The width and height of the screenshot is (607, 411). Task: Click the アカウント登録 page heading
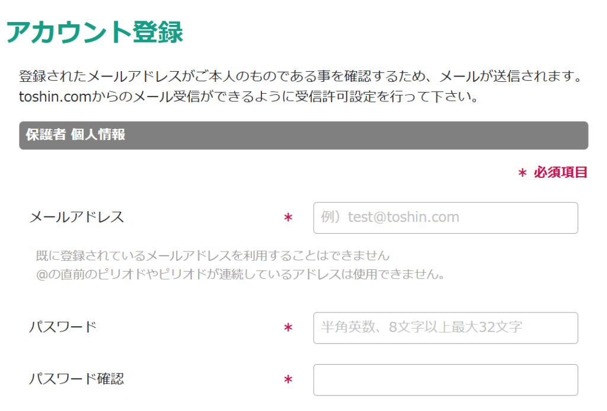coord(95,32)
